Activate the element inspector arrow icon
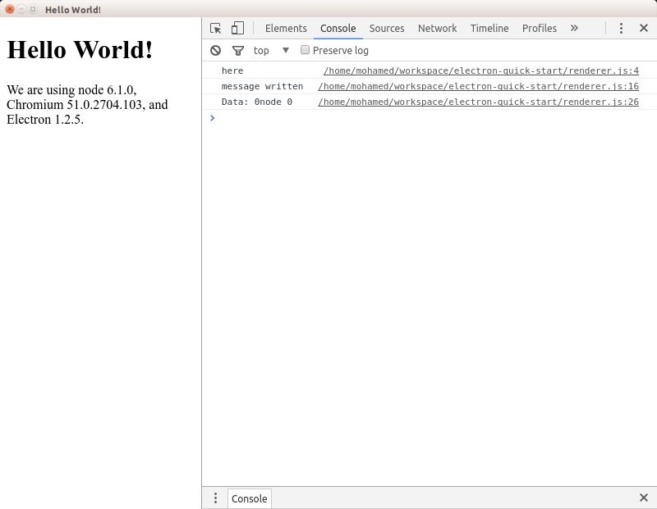The height and width of the screenshot is (509, 657). (215, 28)
